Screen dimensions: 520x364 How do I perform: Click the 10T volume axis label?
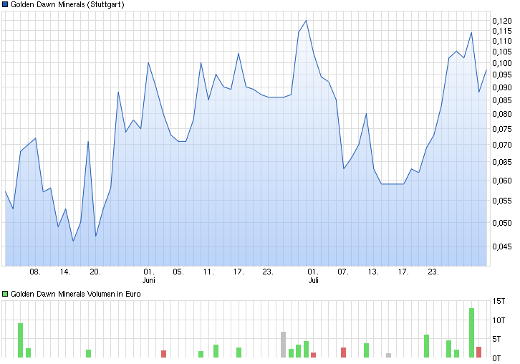tap(499, 320)
